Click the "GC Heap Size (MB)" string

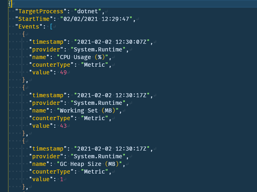(89, 164)
